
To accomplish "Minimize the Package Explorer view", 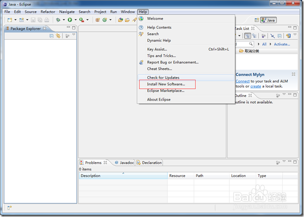I will (x=68, y=27).
